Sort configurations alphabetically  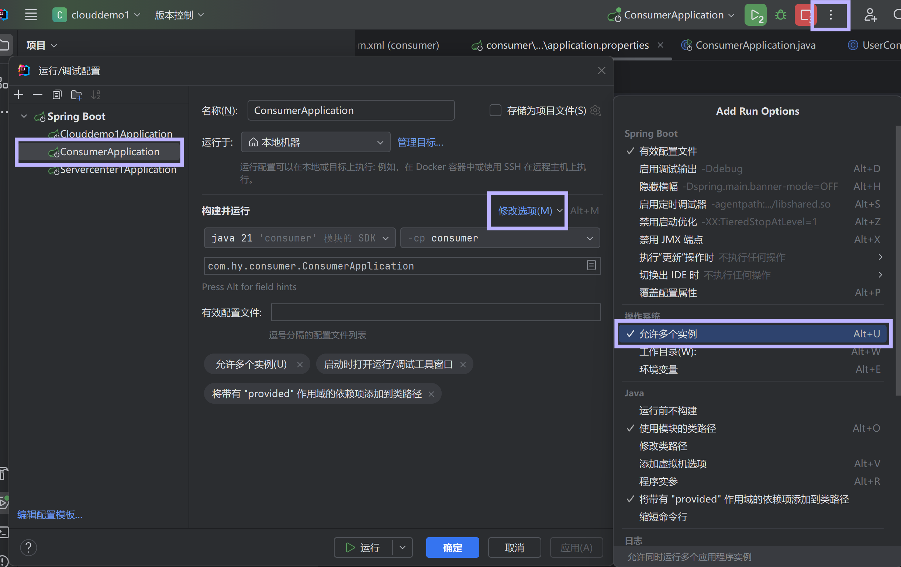(x=96, y=95)
